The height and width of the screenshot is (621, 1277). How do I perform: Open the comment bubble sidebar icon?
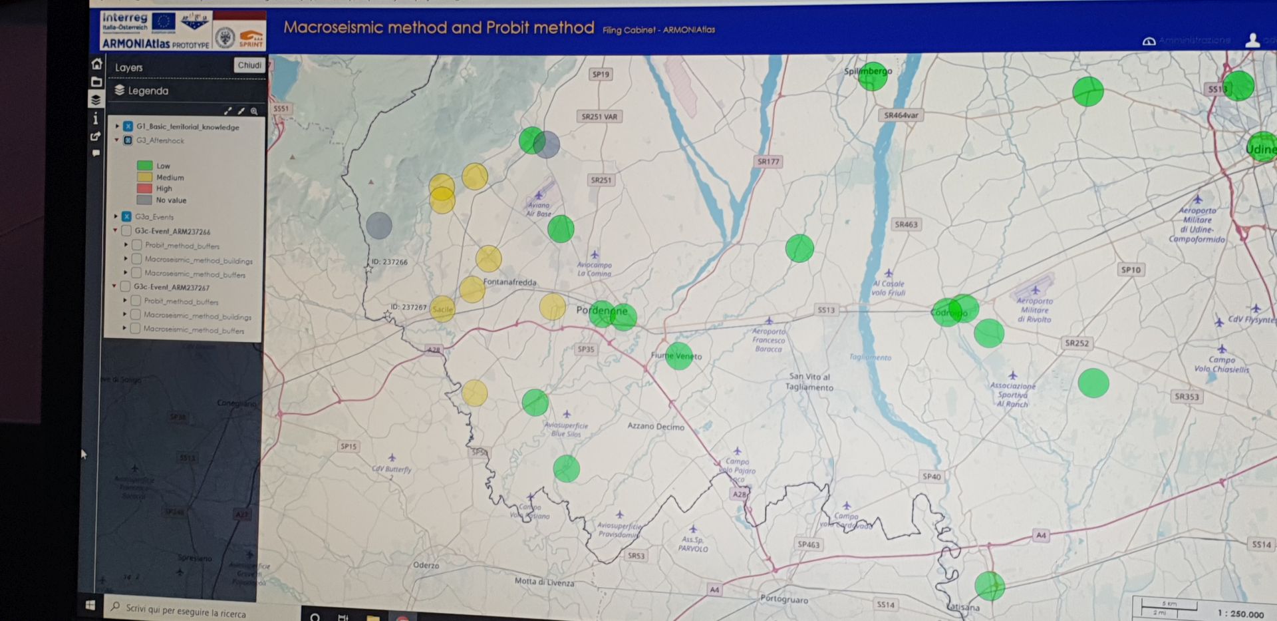96,153
